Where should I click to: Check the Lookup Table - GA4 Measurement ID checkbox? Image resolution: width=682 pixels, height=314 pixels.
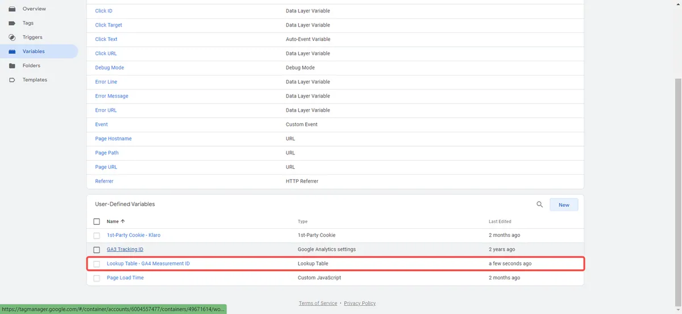click(x=97, y=264)
